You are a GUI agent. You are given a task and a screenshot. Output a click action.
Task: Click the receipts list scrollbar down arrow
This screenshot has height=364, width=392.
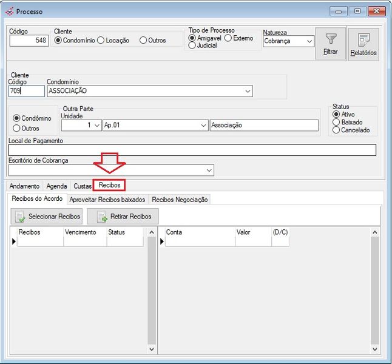pyautogui.click(x=152, y=350)
